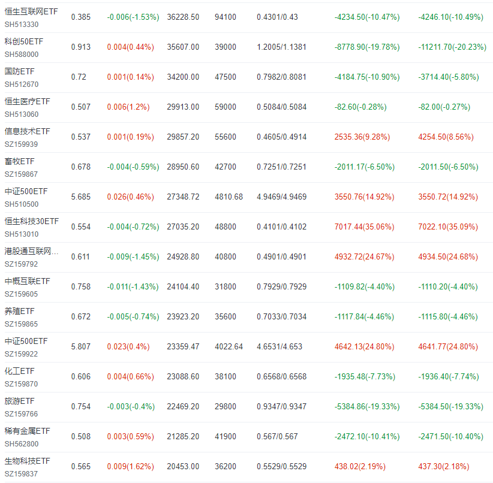Select the profit 7017.44(35.06%)
Viewport: 493px width, 483px height.
(x=365, y=227)
